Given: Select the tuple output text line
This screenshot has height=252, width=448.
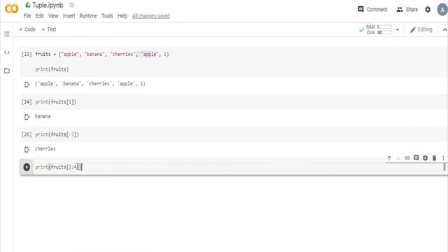Looking at the screenshot, I should 90,84.
